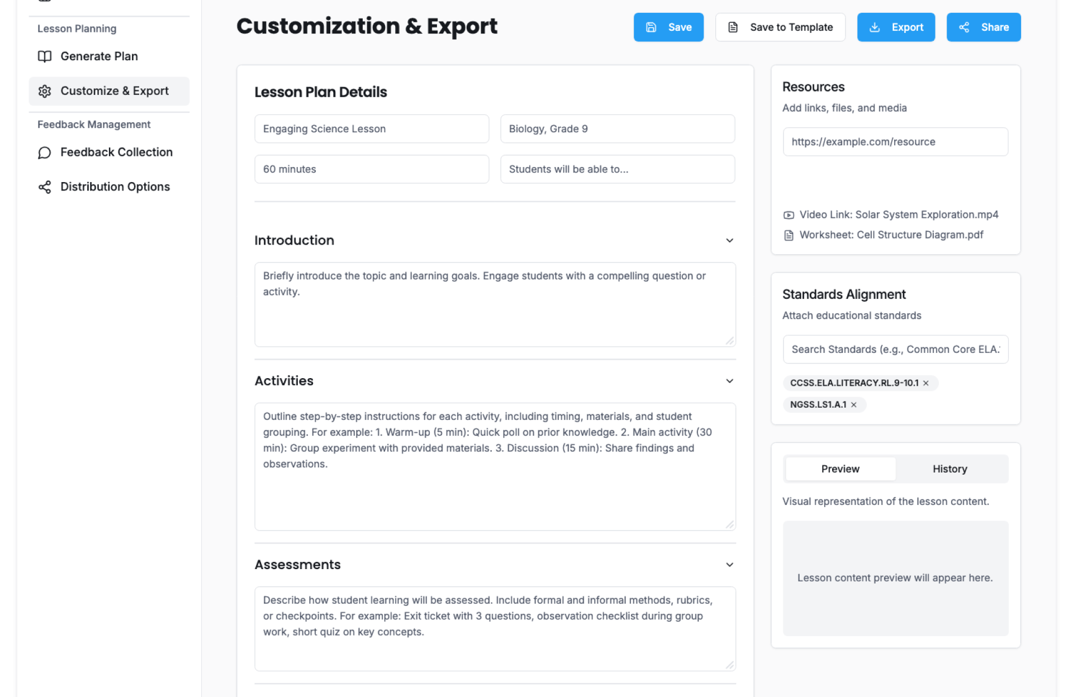Collapse the Introduction section
Screen dimensions: 1073x697
coord(729,241)
